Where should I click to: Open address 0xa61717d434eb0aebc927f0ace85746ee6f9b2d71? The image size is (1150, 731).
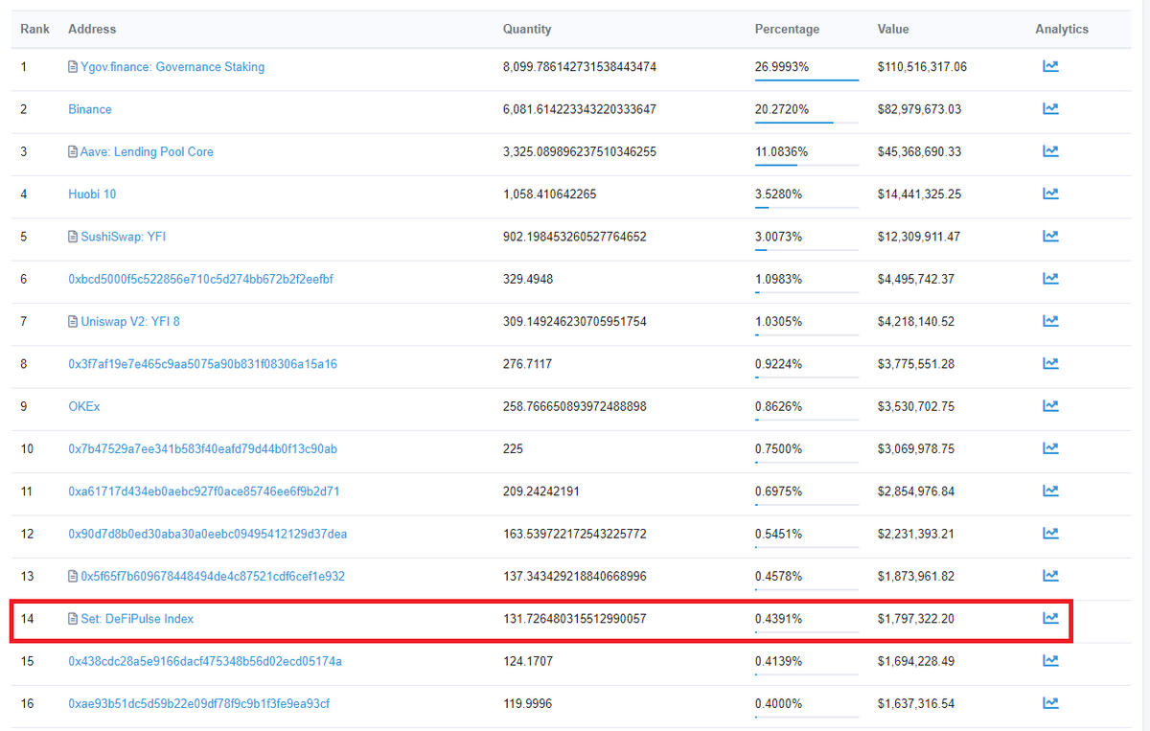click(204, 491)
